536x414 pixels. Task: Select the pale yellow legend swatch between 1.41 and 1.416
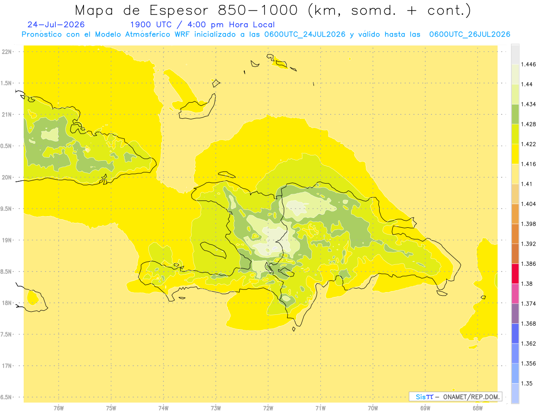coord(515,174)
